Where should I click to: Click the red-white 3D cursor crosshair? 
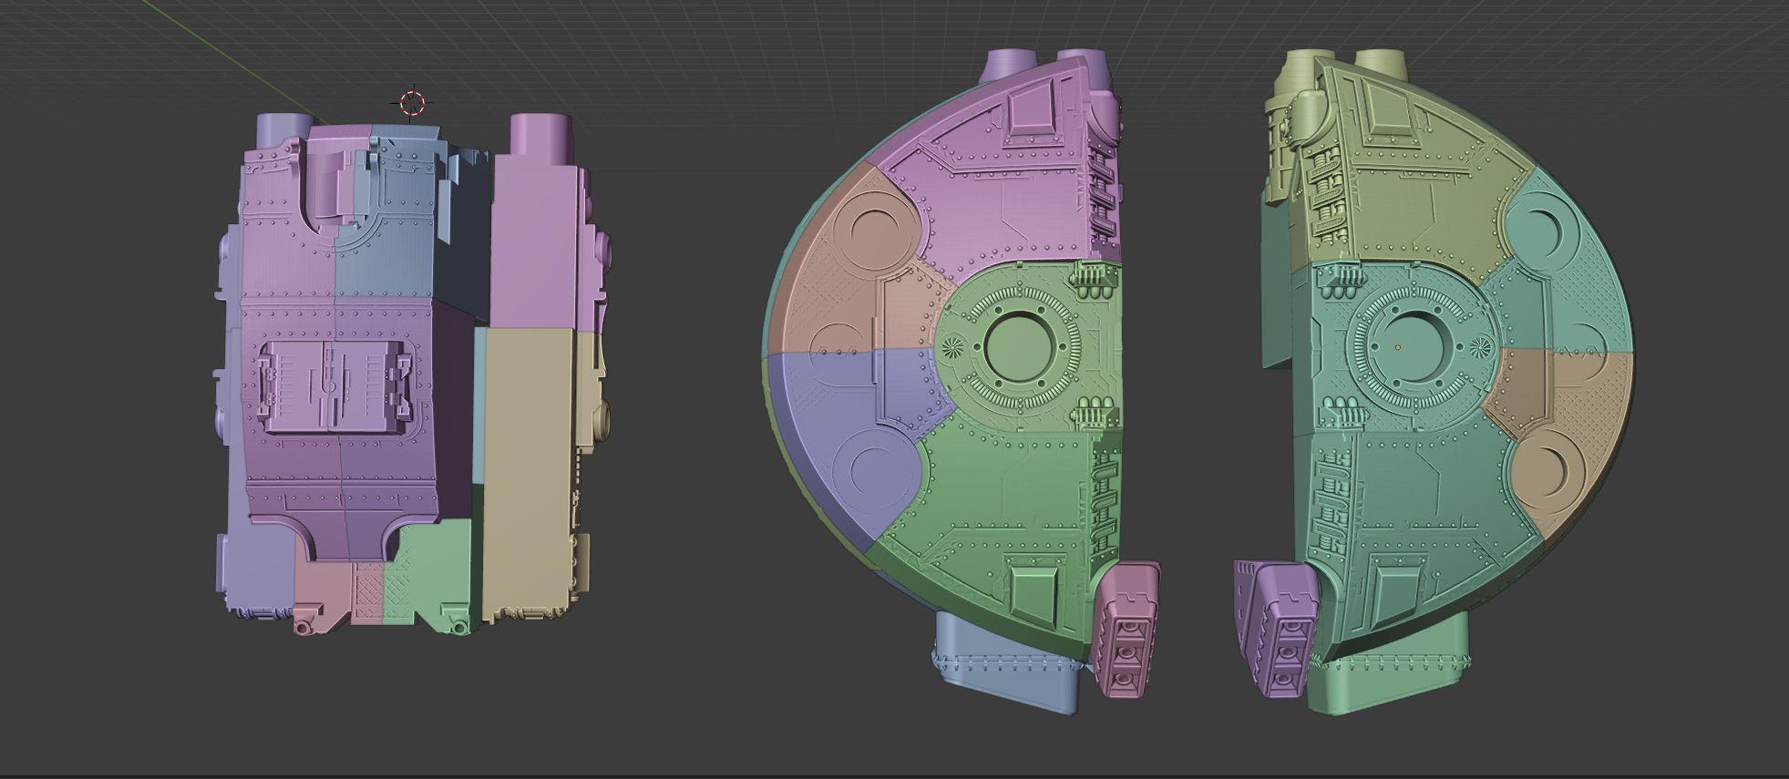[412, 103]
